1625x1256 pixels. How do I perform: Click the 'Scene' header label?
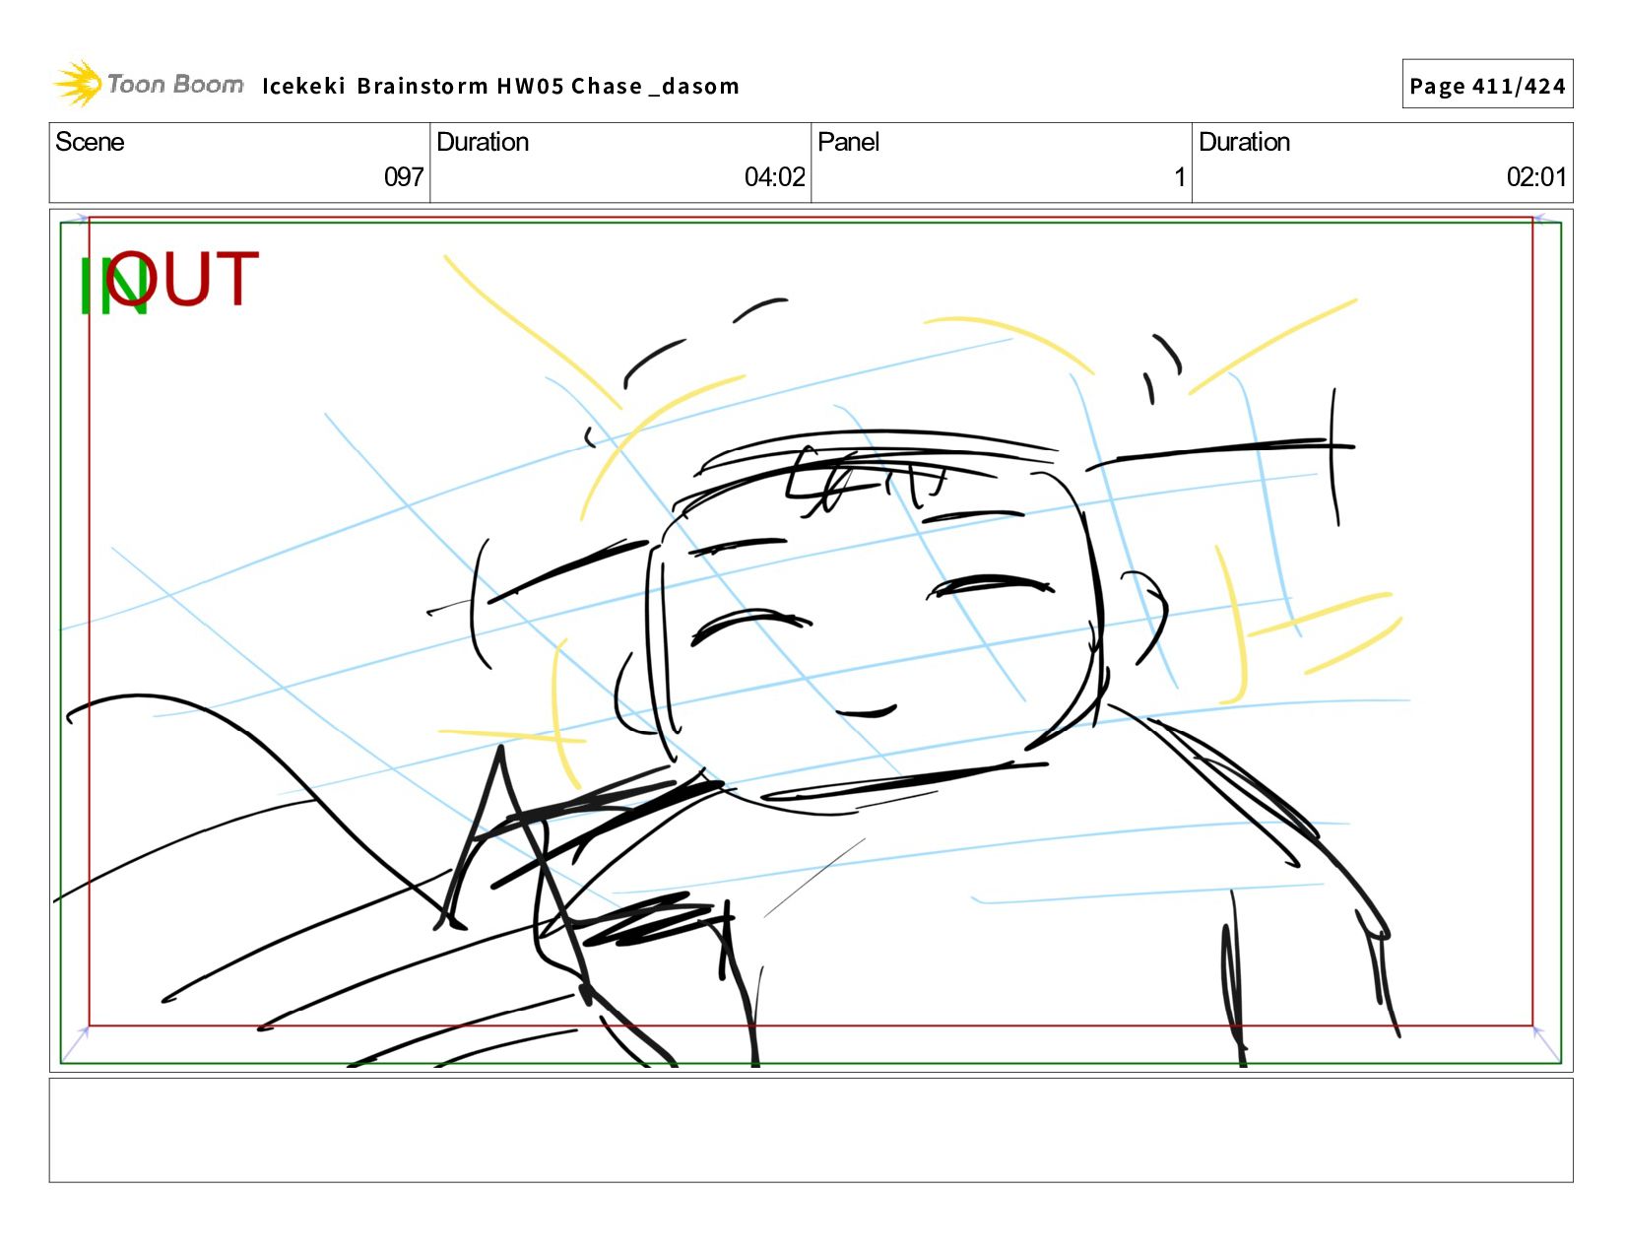coord(90,142)
